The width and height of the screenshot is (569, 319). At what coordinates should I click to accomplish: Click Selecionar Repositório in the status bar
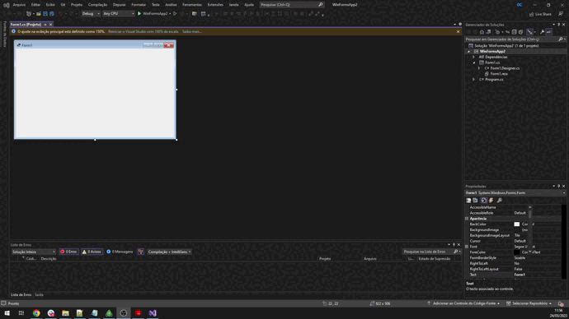[529, 303]
